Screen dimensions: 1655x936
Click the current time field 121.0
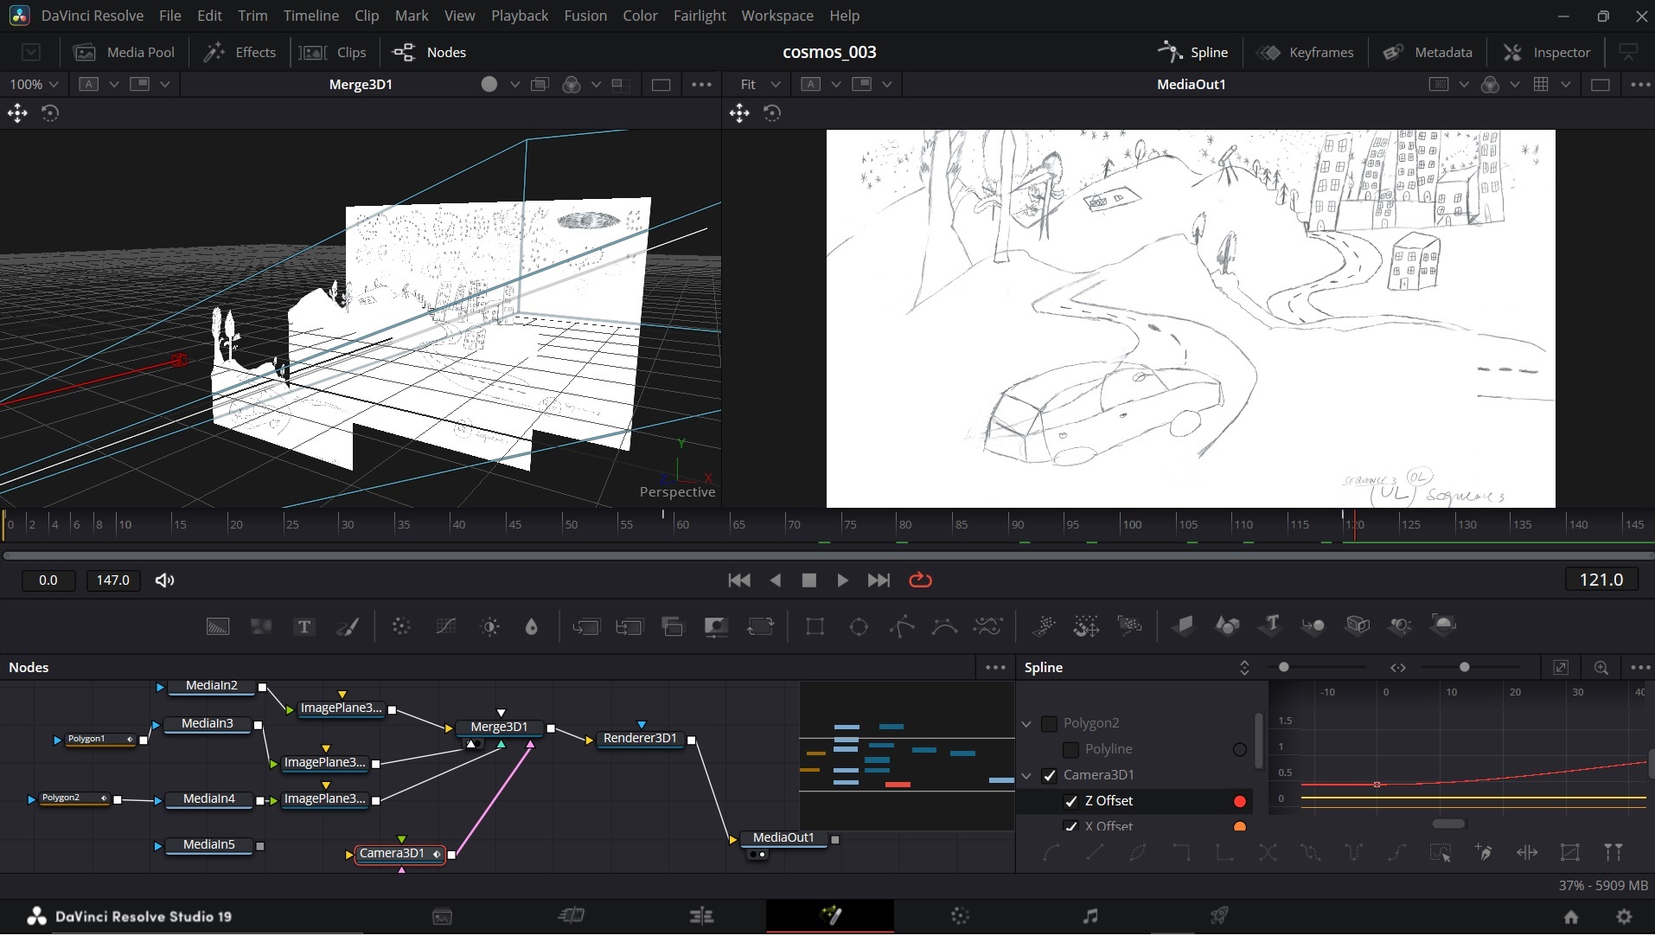(1601, 580)
